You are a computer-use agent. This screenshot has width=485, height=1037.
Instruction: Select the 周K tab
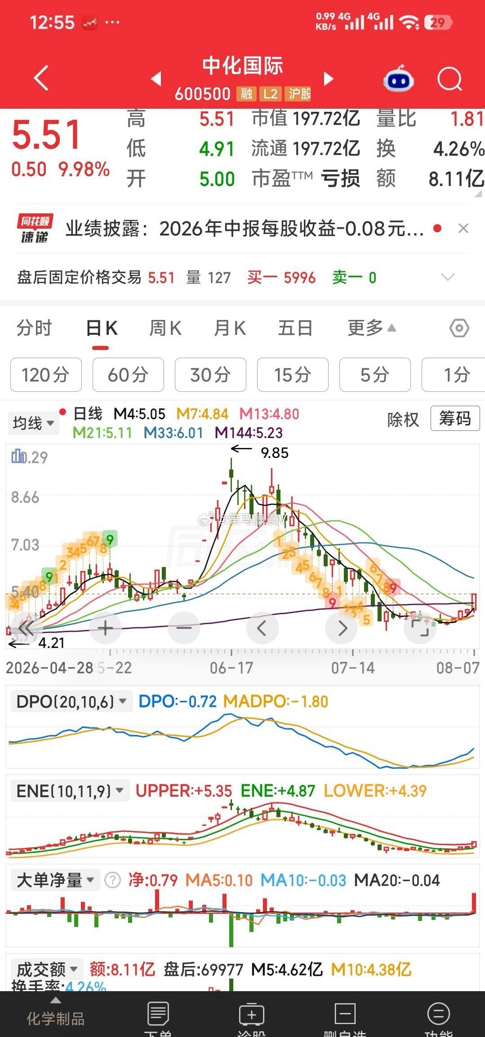tap(165, 328)
